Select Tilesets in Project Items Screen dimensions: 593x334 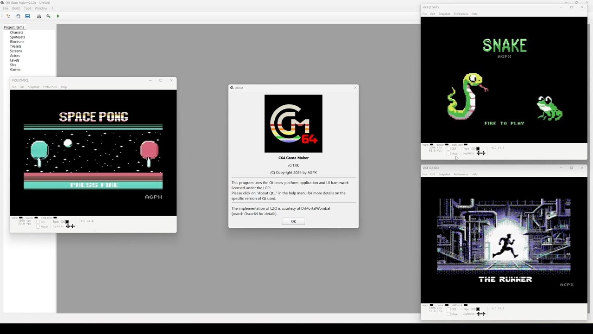tap(16, 46)
